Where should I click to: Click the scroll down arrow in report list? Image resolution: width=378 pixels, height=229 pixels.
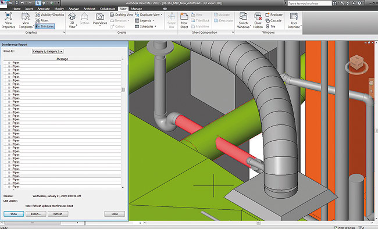pos(123,187)
